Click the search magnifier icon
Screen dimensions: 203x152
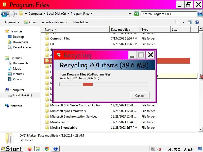[200, 14]
